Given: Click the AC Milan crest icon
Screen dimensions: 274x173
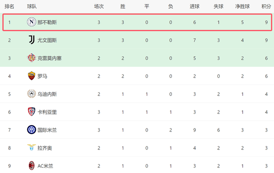Looking at the screenshot, I should pyautogui.click(x=31, y=166).
